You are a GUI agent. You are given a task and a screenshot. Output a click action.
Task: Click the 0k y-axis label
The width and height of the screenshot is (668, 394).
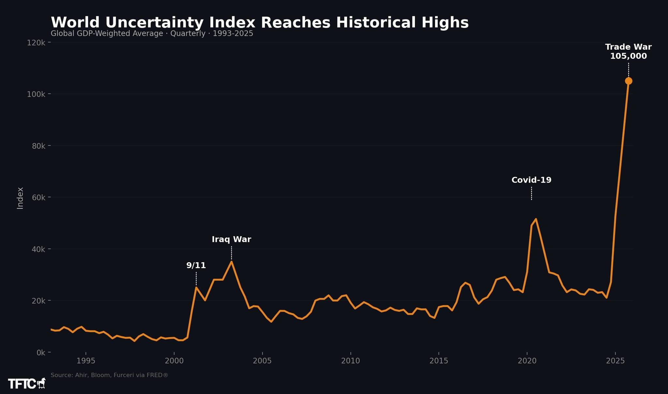coord(40,353)
